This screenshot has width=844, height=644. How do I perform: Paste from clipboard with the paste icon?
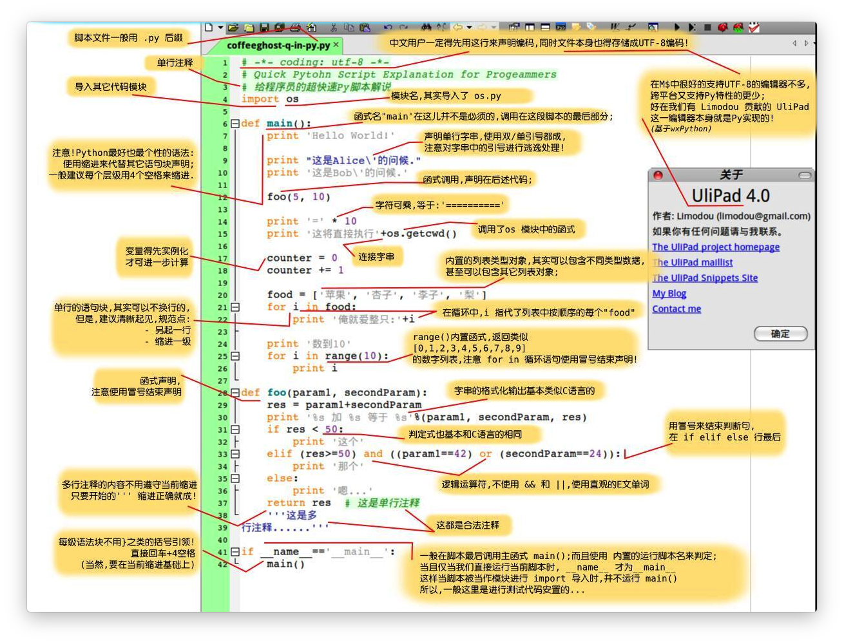click(365, 28)
